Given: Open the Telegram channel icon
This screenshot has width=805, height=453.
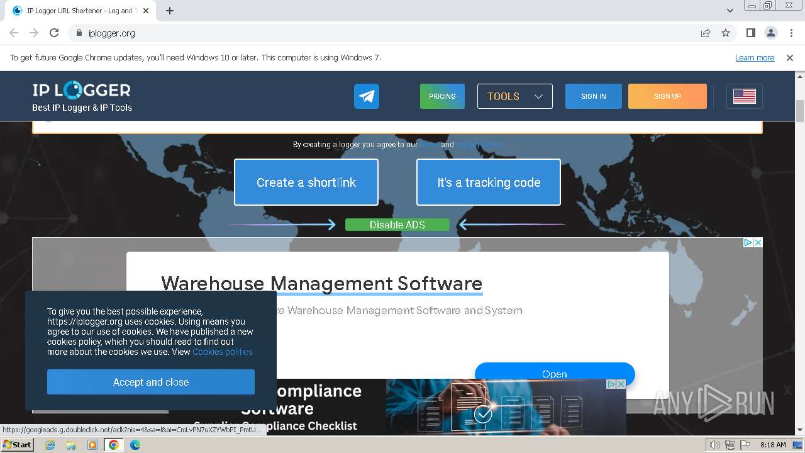Looking at the screenshot, I should [367, 96].
